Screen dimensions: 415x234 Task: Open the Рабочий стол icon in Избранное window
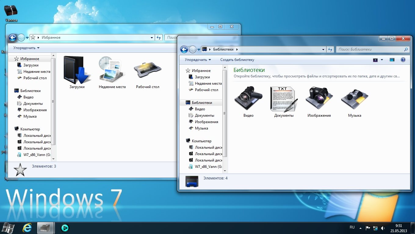click(148, 69)
